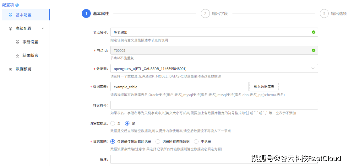Click the 数据预览 preview icon
Screen dimensions: 349x166
pyautogui.click(x=11, y=69)
